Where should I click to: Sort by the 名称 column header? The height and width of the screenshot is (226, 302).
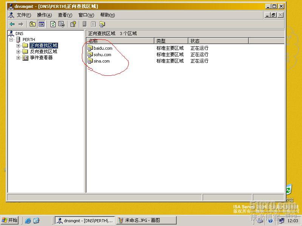pyautogui.click(x=120, y=41)
